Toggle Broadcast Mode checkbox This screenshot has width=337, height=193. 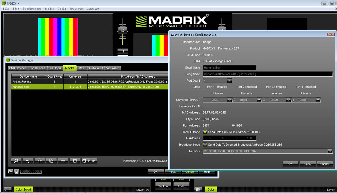click(x=205, y=145)
